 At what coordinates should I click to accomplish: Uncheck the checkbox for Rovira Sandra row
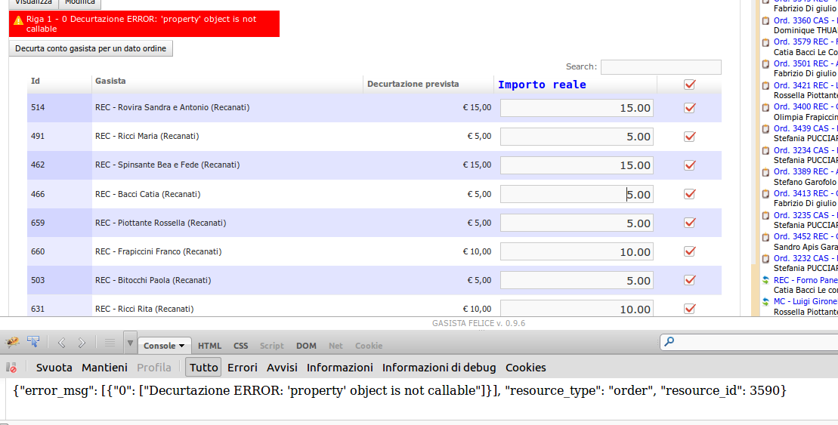click(689, 108)
